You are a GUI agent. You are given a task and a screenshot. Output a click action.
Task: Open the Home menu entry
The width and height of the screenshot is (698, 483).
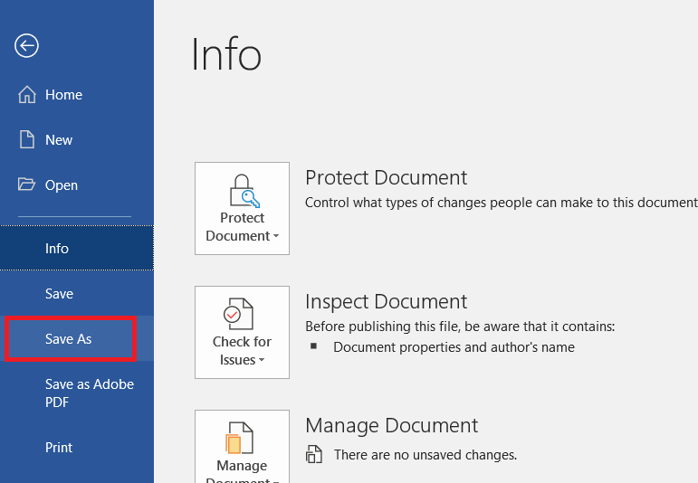point(77,94)
